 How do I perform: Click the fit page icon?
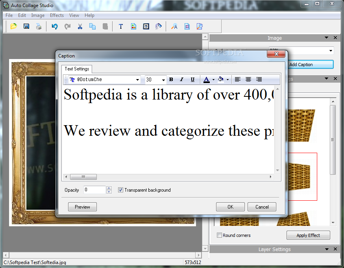pyautogui.click(x=187, y=26)
